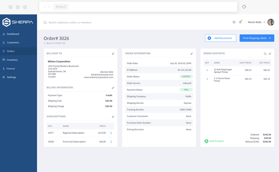The height and width of the screenshot is (172, 279).
Task: Edit the Bill/Ship To details with the pencil
Action: [113, 54]
